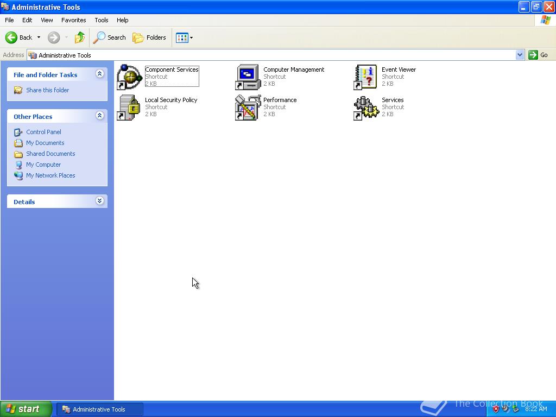Select the Performance shortcut icon
This screenshot has width=556, height=417.
[248, 108]
